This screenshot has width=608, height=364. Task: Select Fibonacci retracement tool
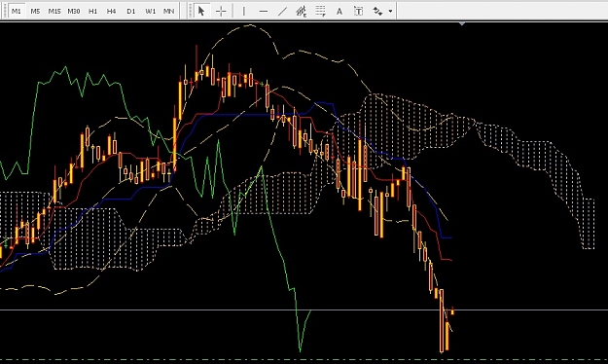320,11
